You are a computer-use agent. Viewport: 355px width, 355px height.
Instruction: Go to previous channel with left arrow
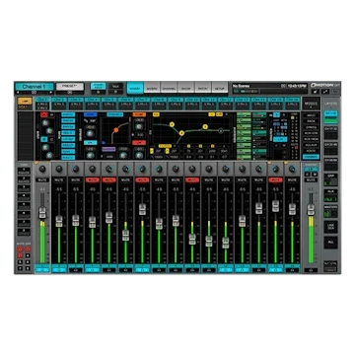click(17, 93)
